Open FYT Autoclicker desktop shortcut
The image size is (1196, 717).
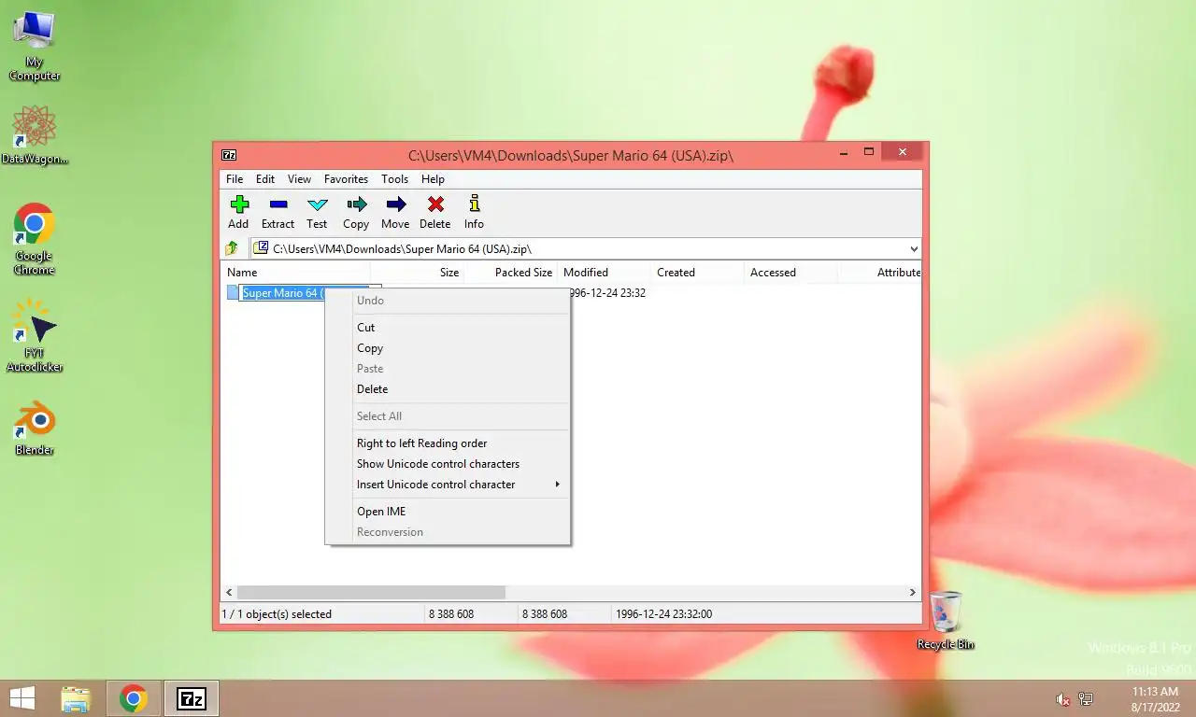tap(35, 336)
